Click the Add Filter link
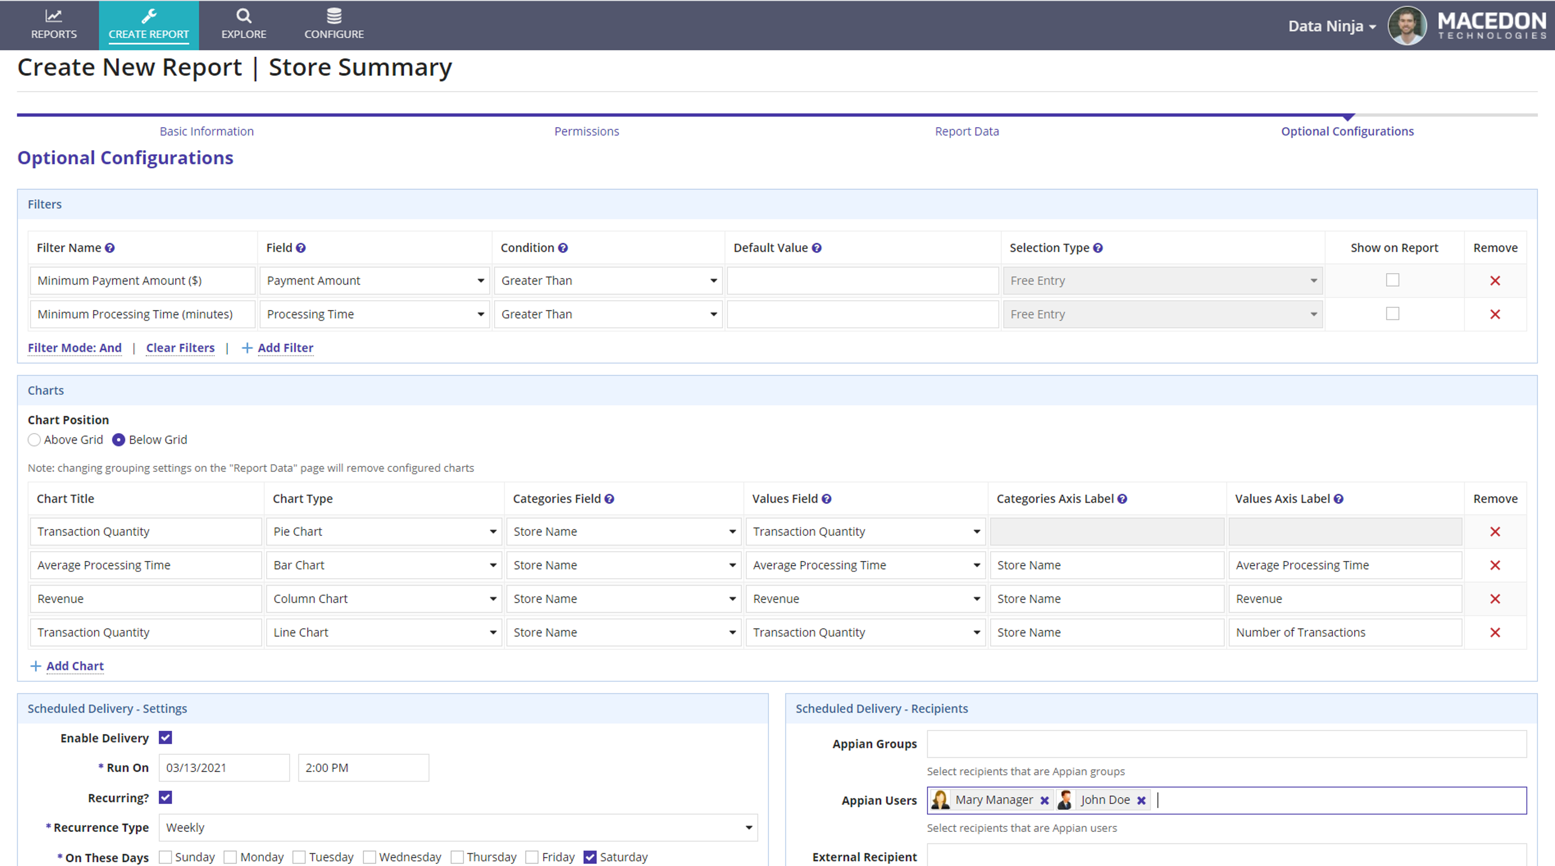Image resolution: width=1555 pixels, height=866 pixels. tap(285, 348)
